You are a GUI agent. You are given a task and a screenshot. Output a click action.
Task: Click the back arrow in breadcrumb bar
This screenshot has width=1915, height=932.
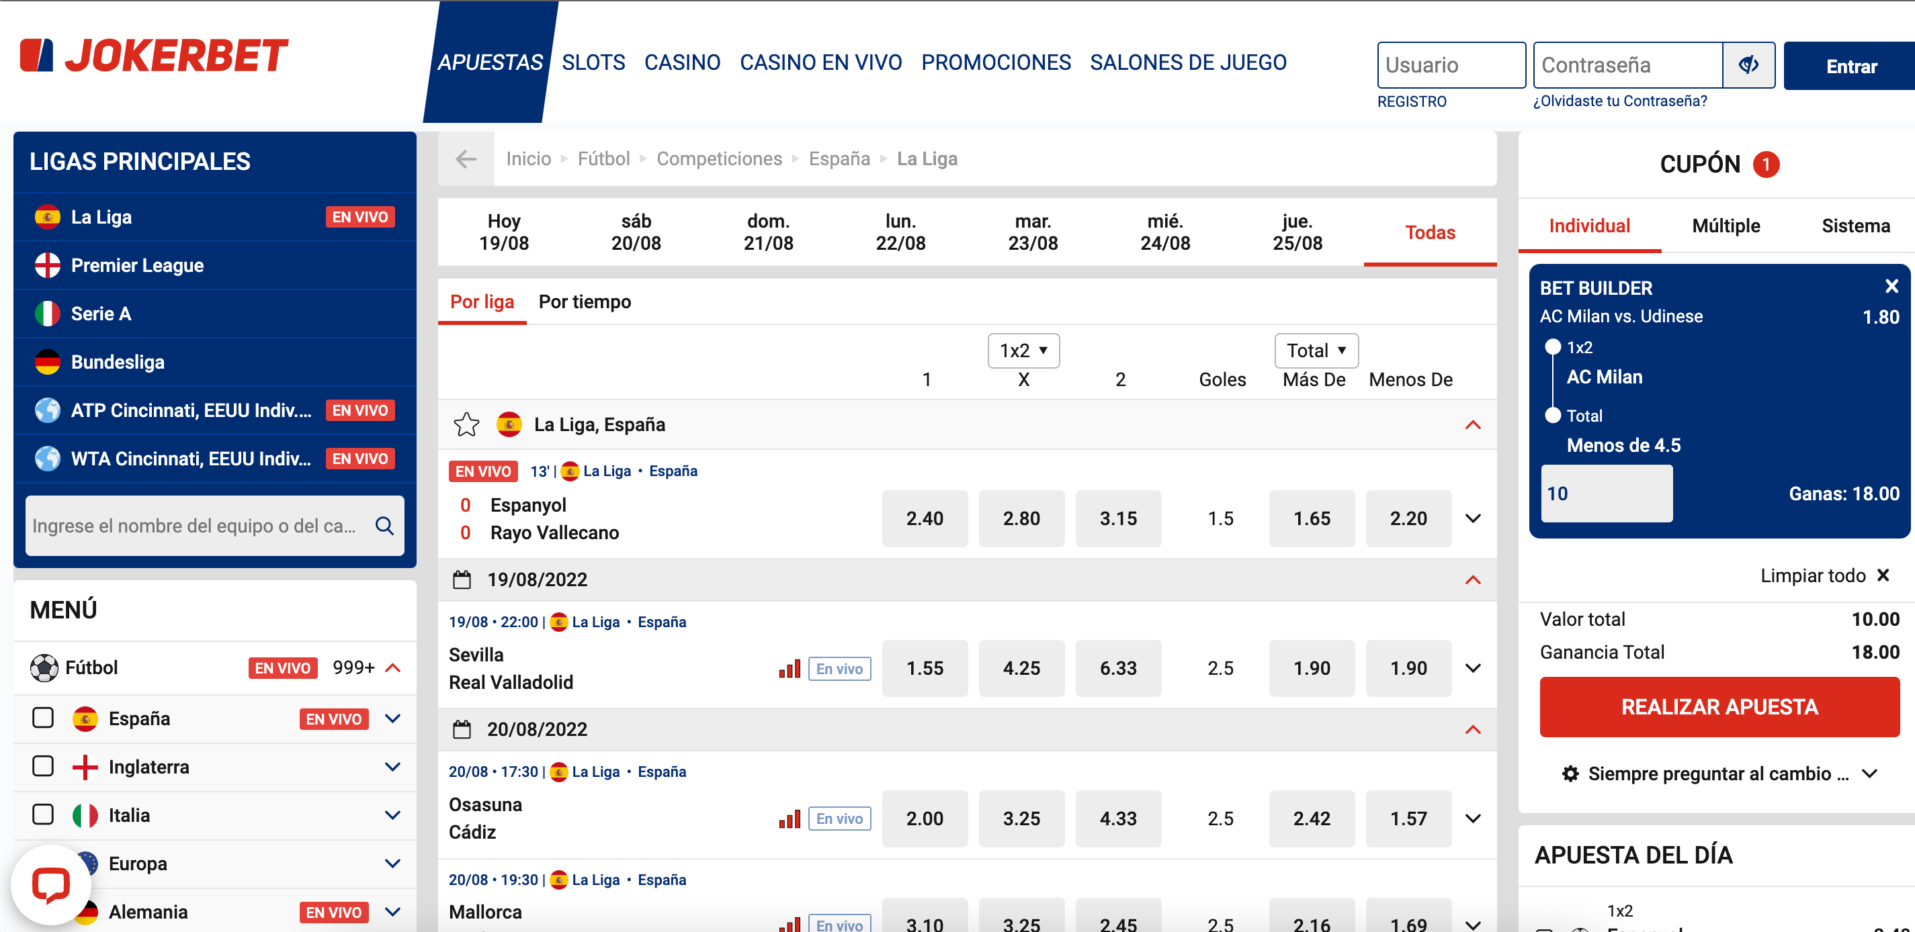coord(466,159)
